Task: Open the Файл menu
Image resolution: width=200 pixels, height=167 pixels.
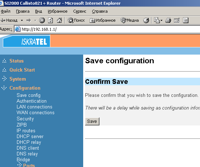Action: click(6, 11)
